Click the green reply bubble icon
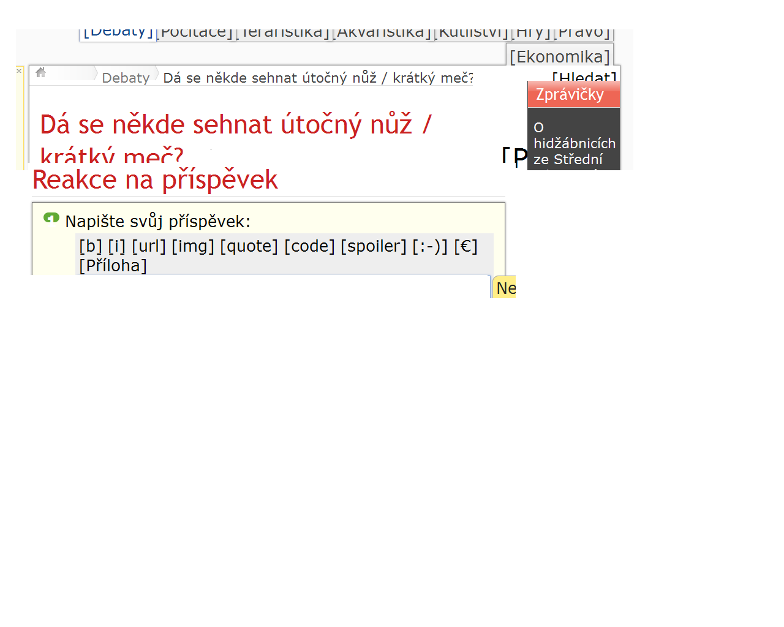The width and height of the screenshot is (784, 627). tap(51, 218)
